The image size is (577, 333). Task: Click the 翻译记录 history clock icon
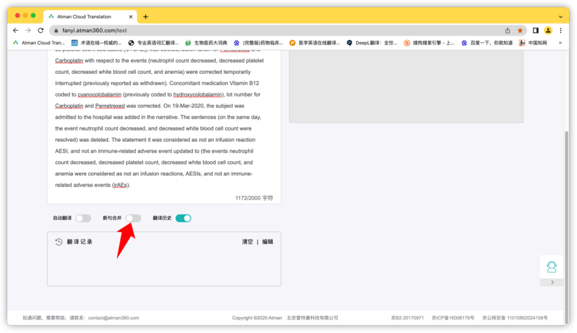[x=59, y=242]
